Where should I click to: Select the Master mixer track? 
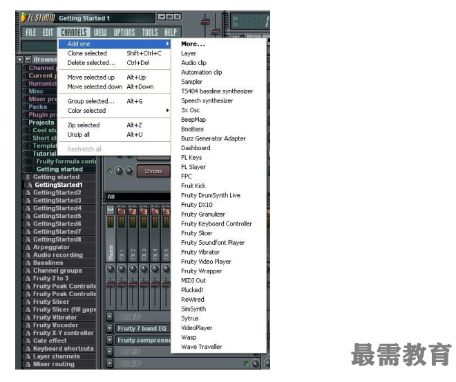coord(111,253)
